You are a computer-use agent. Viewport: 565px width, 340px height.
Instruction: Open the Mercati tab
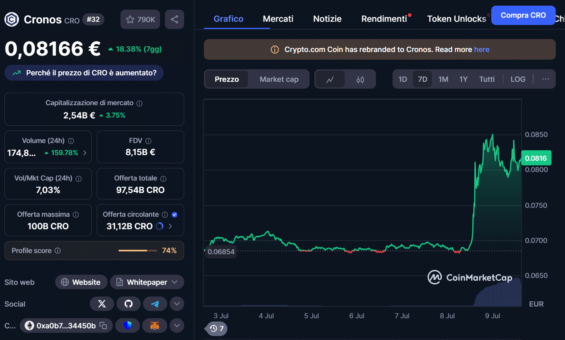coord(278,19)
